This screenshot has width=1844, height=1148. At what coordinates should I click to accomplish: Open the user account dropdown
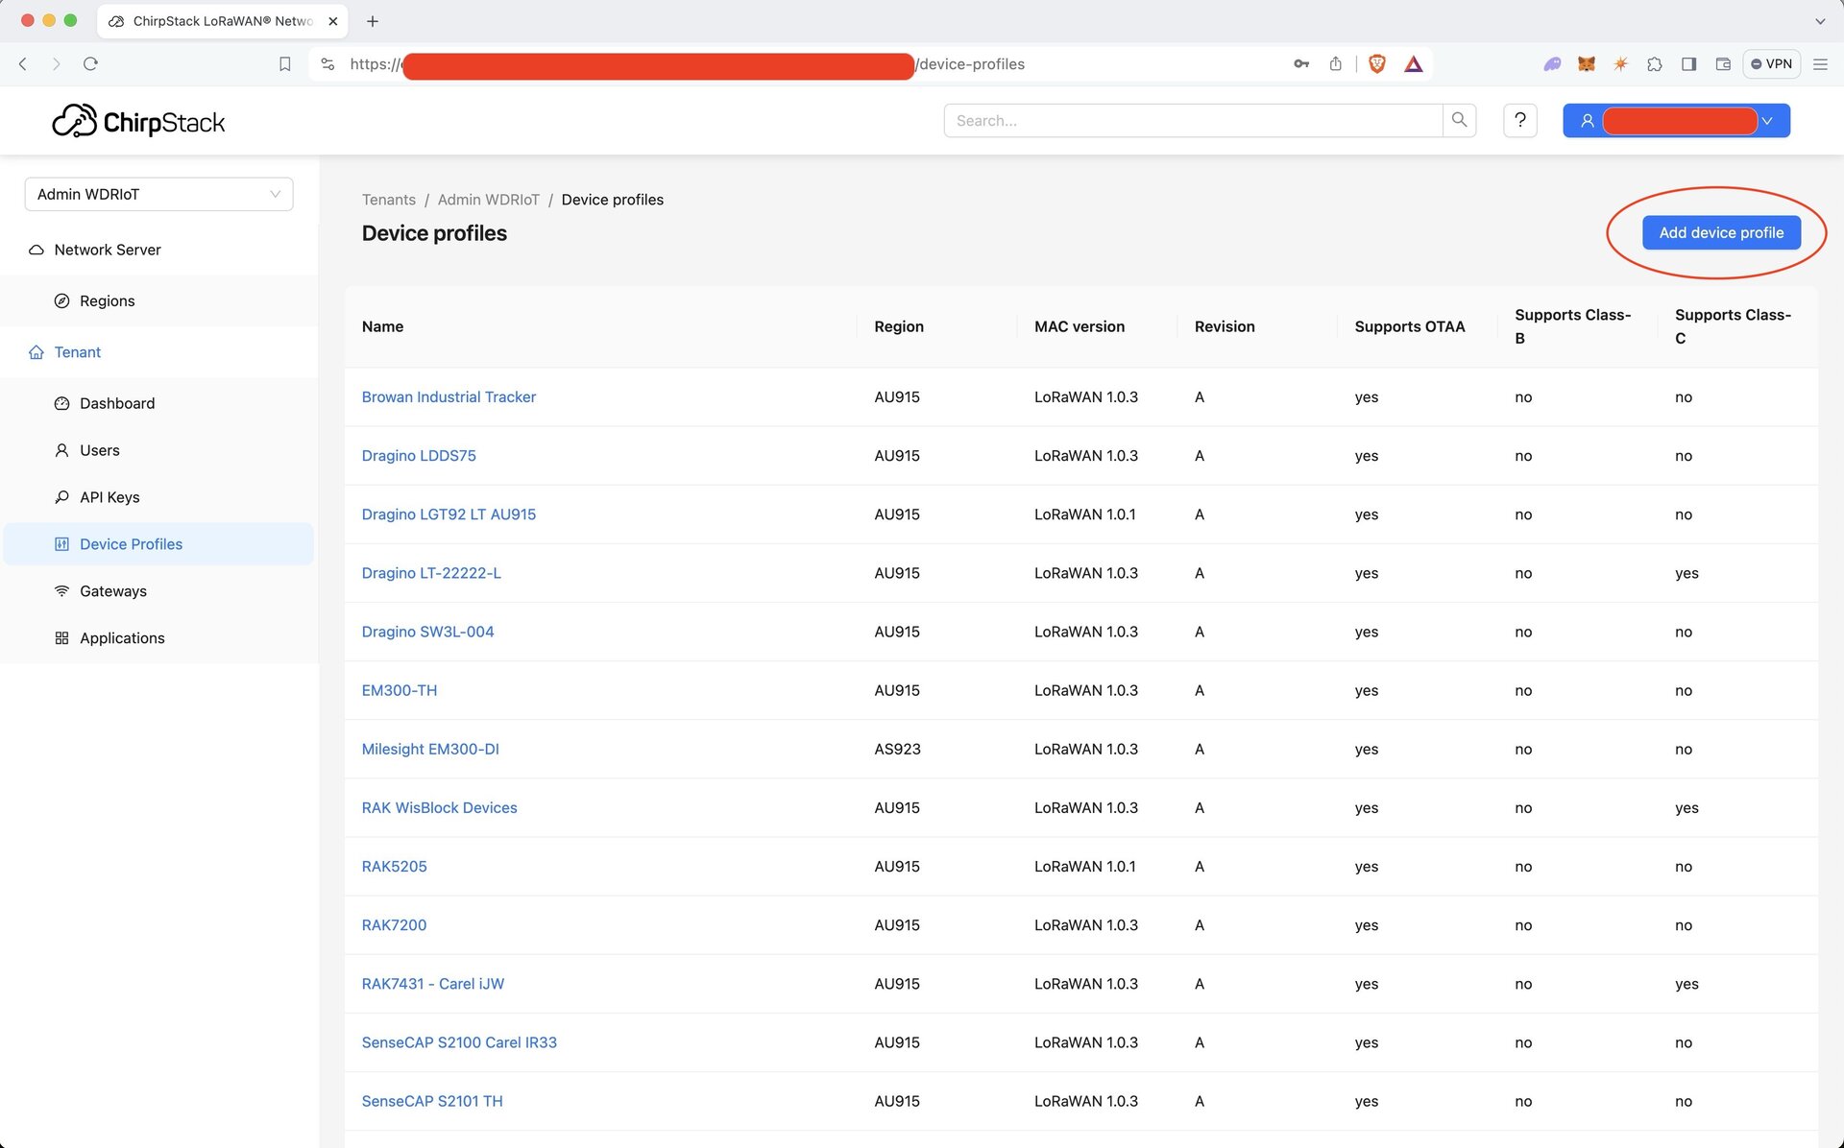(x=1676, y=120)
